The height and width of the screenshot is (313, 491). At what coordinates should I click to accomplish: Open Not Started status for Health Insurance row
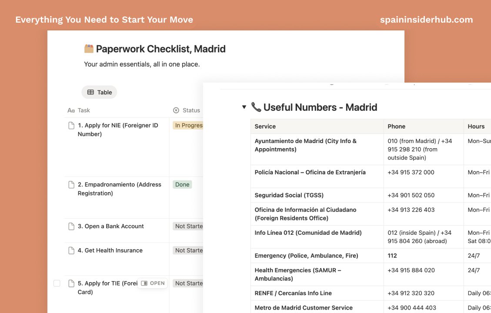(188, 250)
